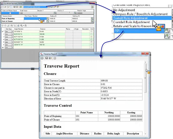Click the save icon in Coordinate Geometry Editor
The width and height of the screenshot is (173, 139).
14,7
